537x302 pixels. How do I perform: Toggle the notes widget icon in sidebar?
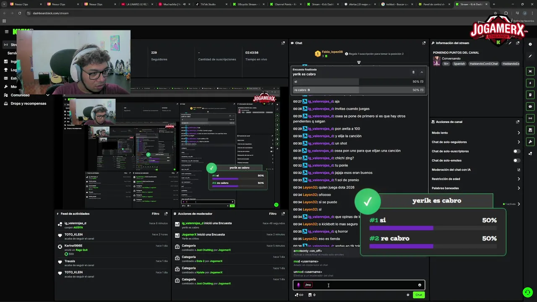click(530, 95)
